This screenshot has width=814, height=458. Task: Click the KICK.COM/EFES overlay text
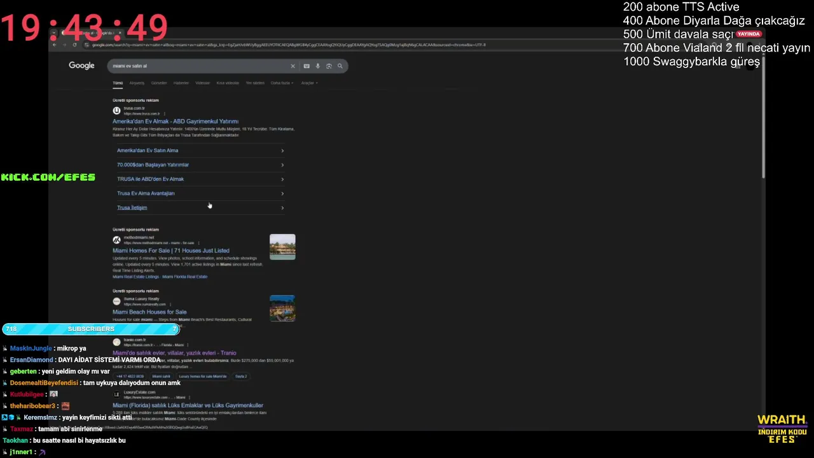(x=48, y=177)
